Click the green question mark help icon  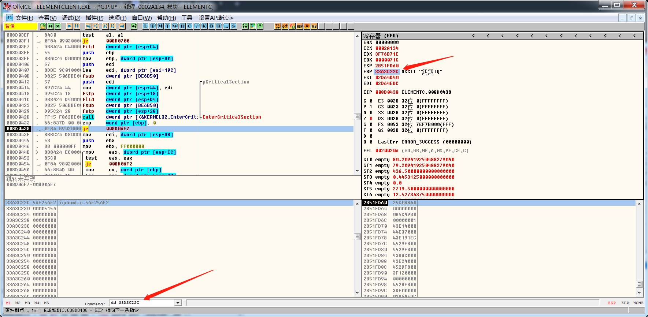tap(260, 26)
